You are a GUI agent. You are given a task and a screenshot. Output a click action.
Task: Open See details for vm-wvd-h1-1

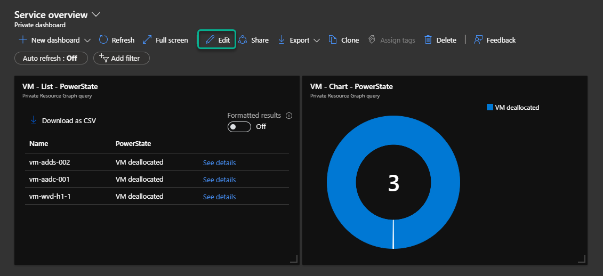[219, 197]
